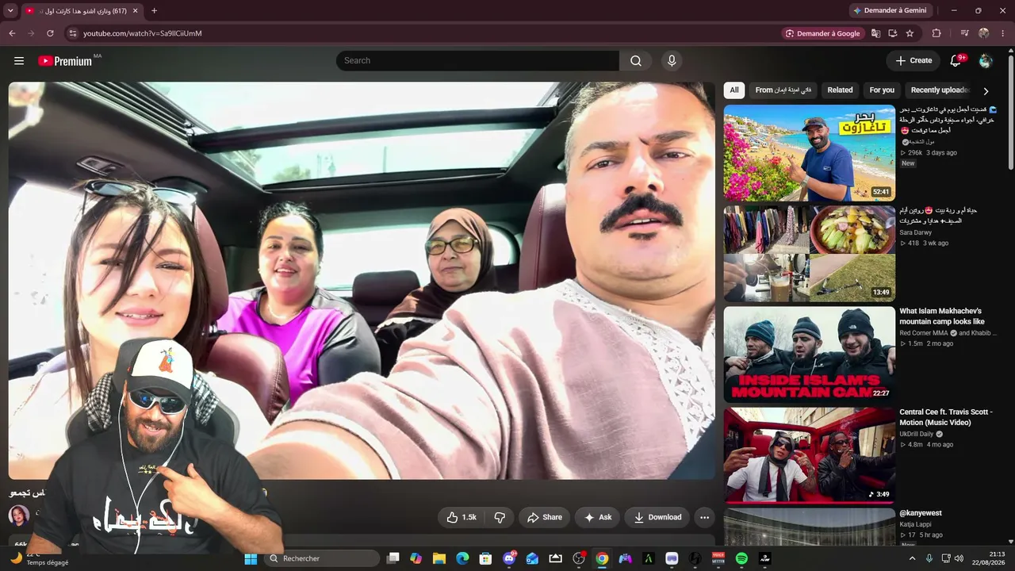Viewport: 1015px width, 571px height.
Task: Open the UkDrill Daily channel name
Action: point(917,435)
